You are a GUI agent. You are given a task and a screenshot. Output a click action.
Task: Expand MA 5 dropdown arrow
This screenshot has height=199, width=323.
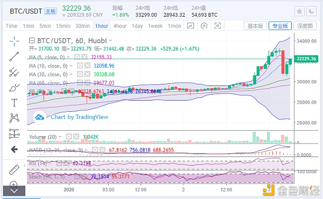[x=68, y=57]
